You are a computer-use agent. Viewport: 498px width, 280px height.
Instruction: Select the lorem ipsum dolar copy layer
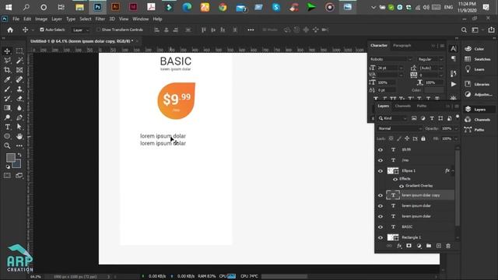[x=420, y=195]
